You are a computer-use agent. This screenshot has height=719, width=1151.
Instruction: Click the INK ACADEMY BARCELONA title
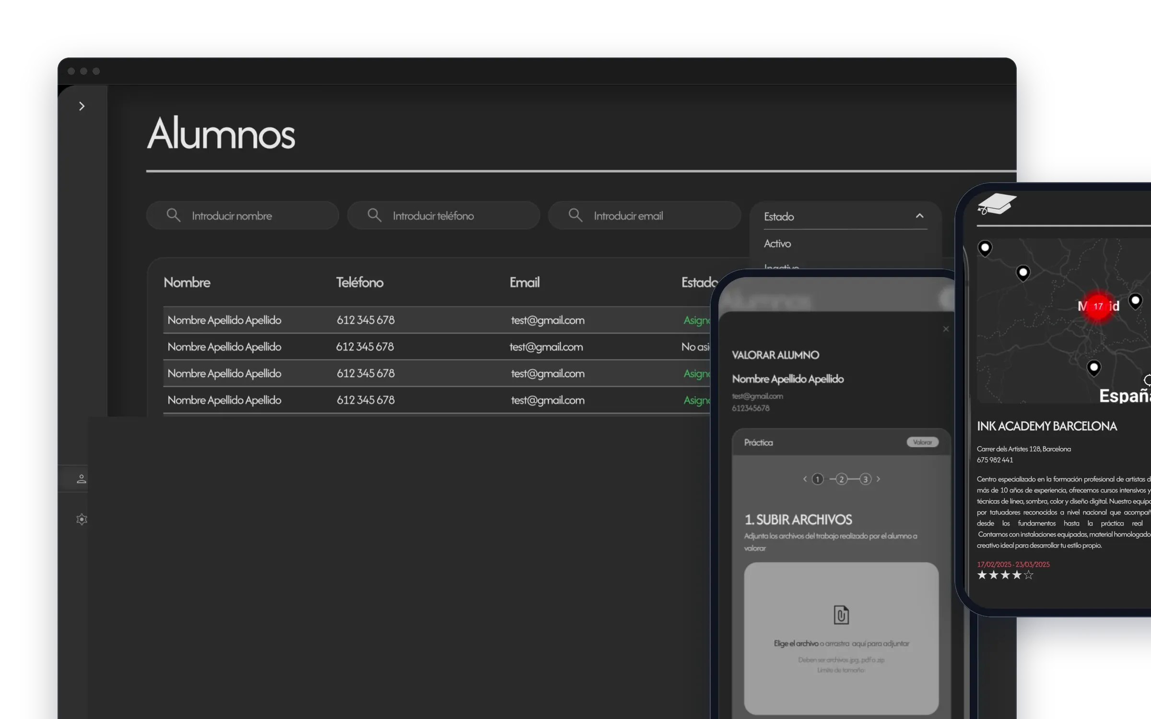1047,426
